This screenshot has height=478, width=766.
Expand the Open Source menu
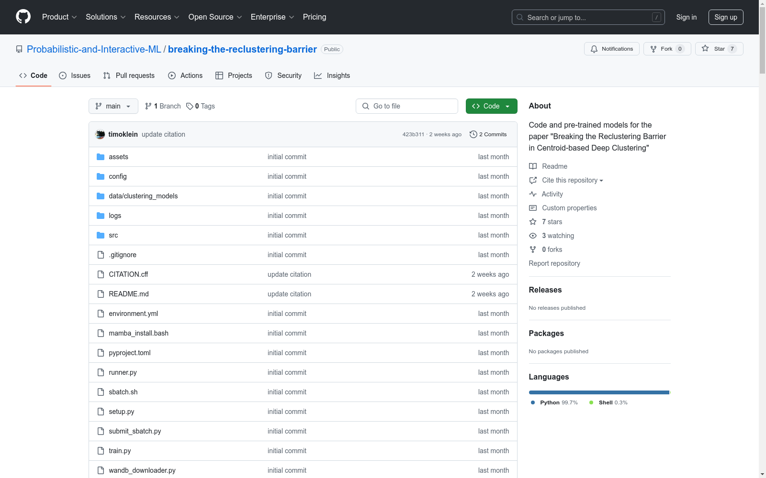[x=215, y=17]
